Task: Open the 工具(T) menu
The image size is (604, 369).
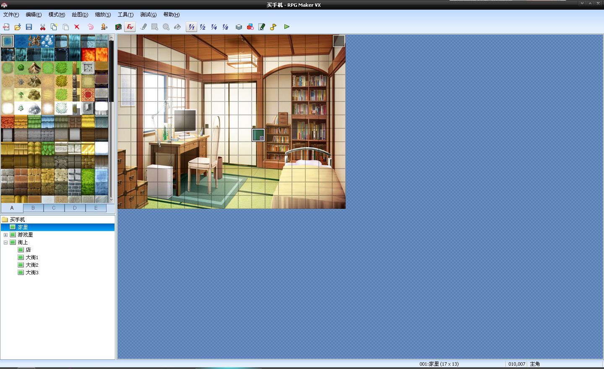Action: (x=125, y=15)
